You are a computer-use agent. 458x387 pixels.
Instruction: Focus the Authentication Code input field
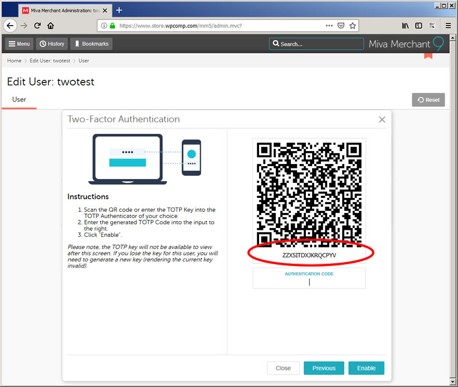(309, 282)
